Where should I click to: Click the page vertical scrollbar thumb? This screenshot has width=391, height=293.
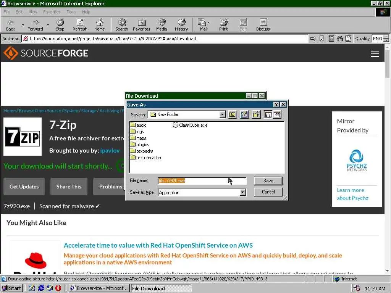tap(387, 64)
